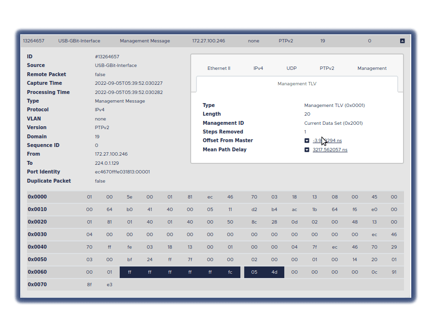Click the Processing Time value 2022-09-05T05:39:52.030282

[x=129, y=92]
